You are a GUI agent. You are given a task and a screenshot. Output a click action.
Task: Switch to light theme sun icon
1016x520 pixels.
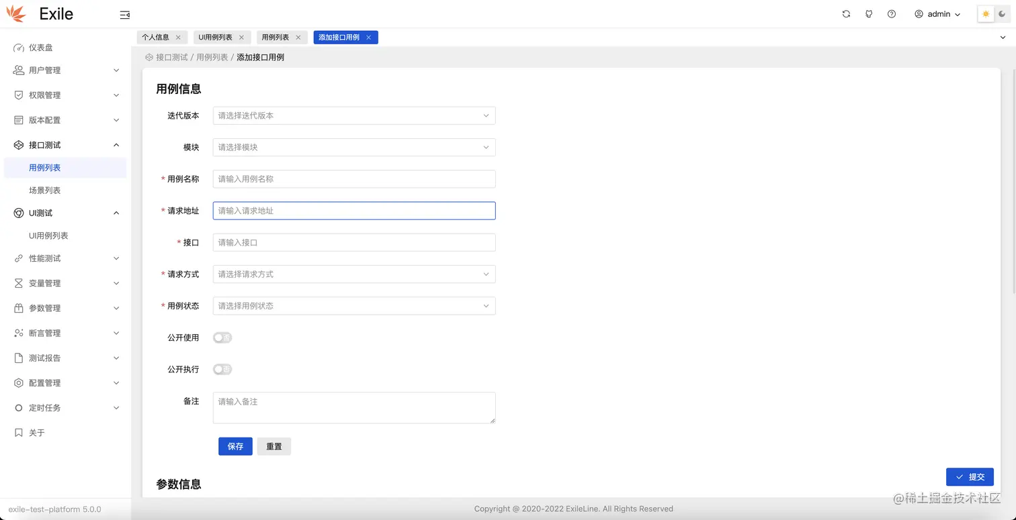[x=986, y=14]
